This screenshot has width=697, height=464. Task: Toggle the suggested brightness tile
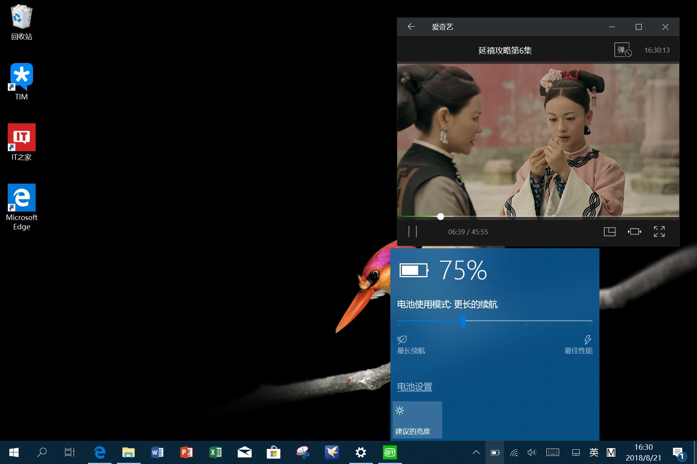pyautogui.click(x=417, y=420)
